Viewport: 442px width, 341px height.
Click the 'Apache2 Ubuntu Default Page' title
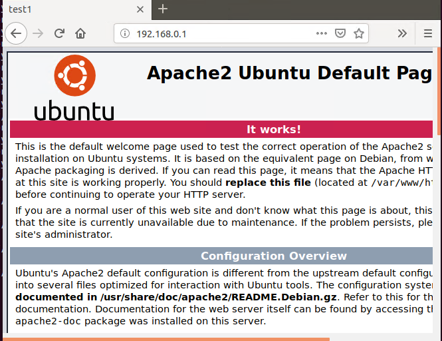pyautogui.click(x=290, y=73)
